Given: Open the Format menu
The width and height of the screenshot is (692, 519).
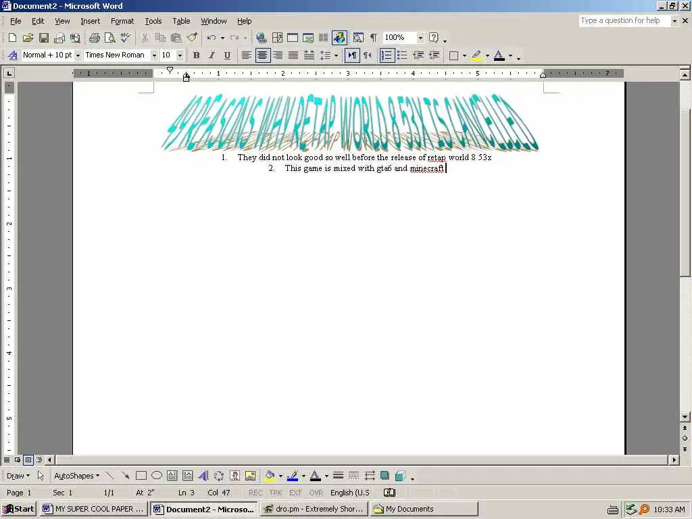Looking at the screenshot, I should (x=122, y=21).
